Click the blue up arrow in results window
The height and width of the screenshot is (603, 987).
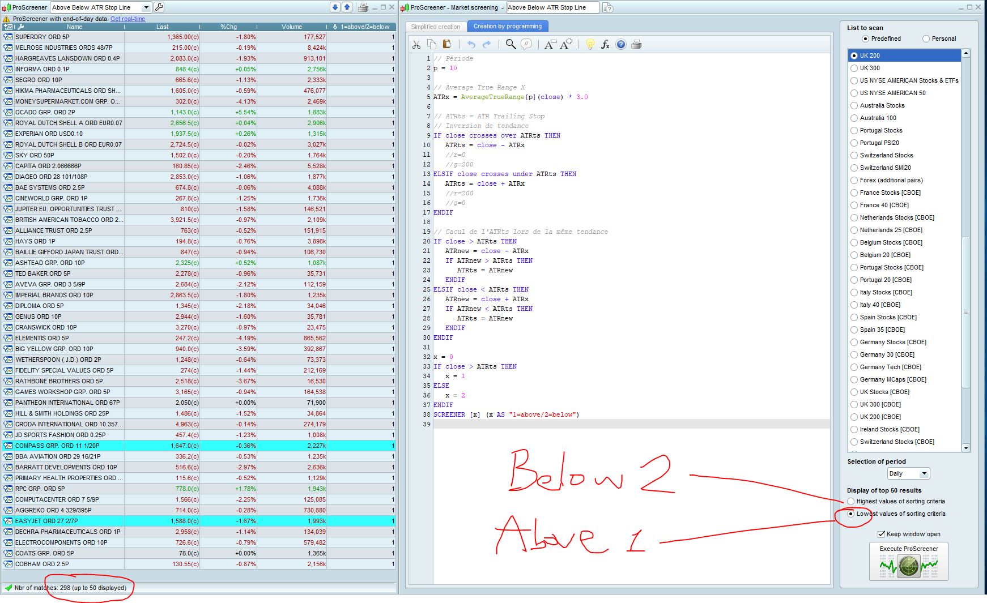(347, 7)
